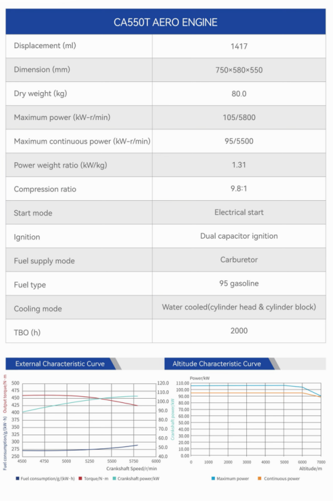The image size is (333, 501).
Task: Click the Electrical start cell
Action: click(239, 213)
